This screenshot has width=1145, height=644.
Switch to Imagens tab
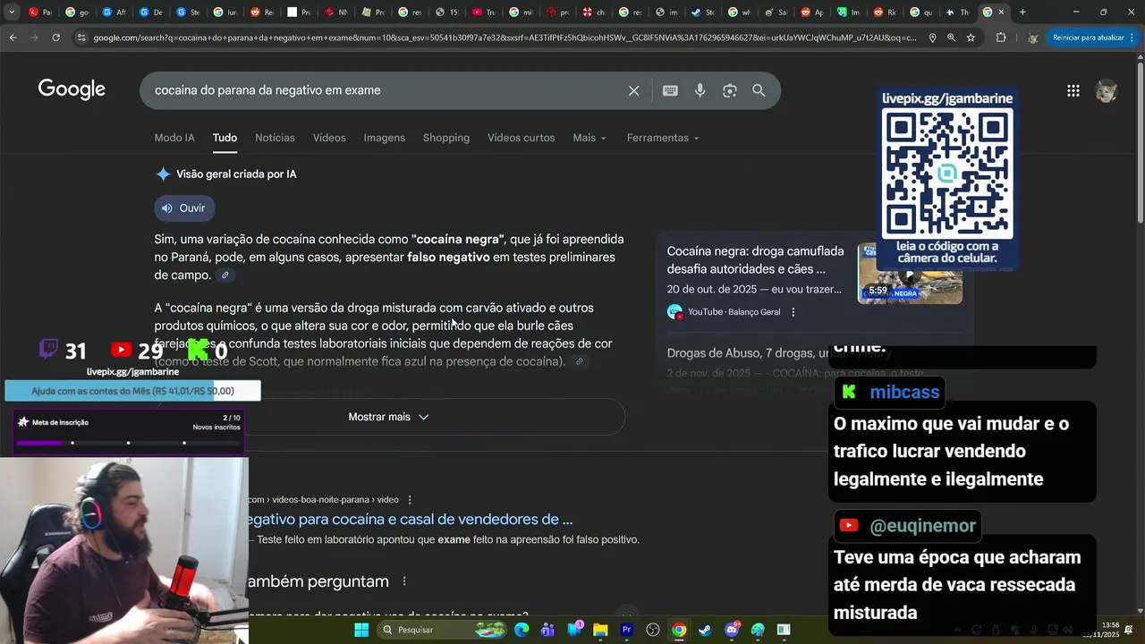tap(385, 138)
